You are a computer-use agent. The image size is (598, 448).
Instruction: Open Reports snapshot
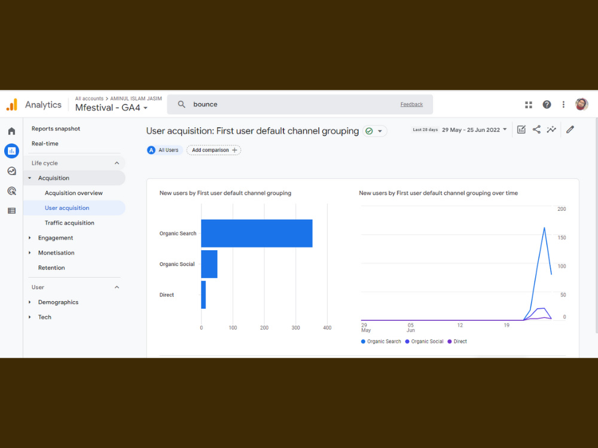(56, 129)
